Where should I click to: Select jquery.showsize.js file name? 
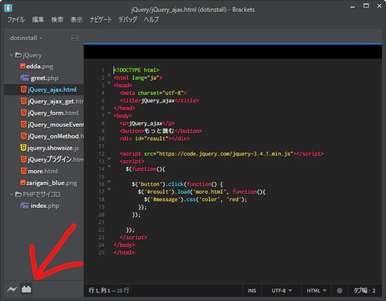(x=53, y=148)
